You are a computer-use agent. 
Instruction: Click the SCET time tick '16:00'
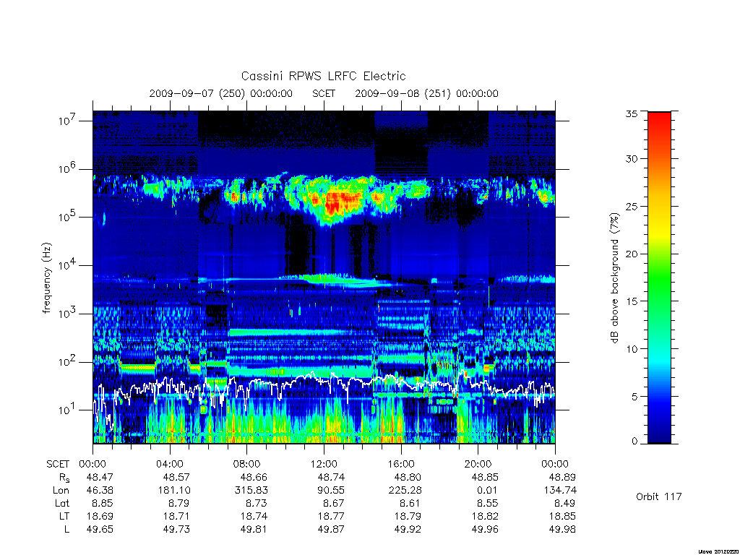pyautogui.click(x=400, y=464)
